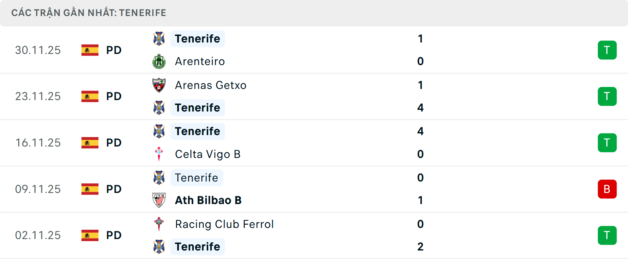Open Ath Bilbao B team page
Image resolution: width=628 pixels, height=259 pixels.
pos(208,200)
